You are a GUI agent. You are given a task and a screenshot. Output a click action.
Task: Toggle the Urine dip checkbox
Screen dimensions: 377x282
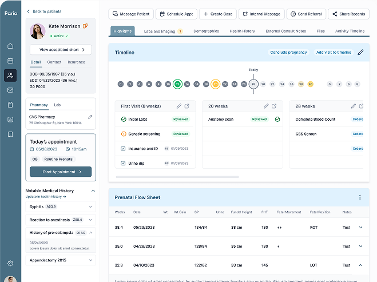click(123, 163)
